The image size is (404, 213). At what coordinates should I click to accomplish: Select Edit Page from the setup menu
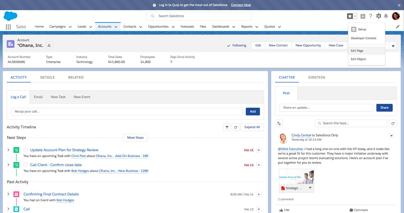(x=366, y=51)
